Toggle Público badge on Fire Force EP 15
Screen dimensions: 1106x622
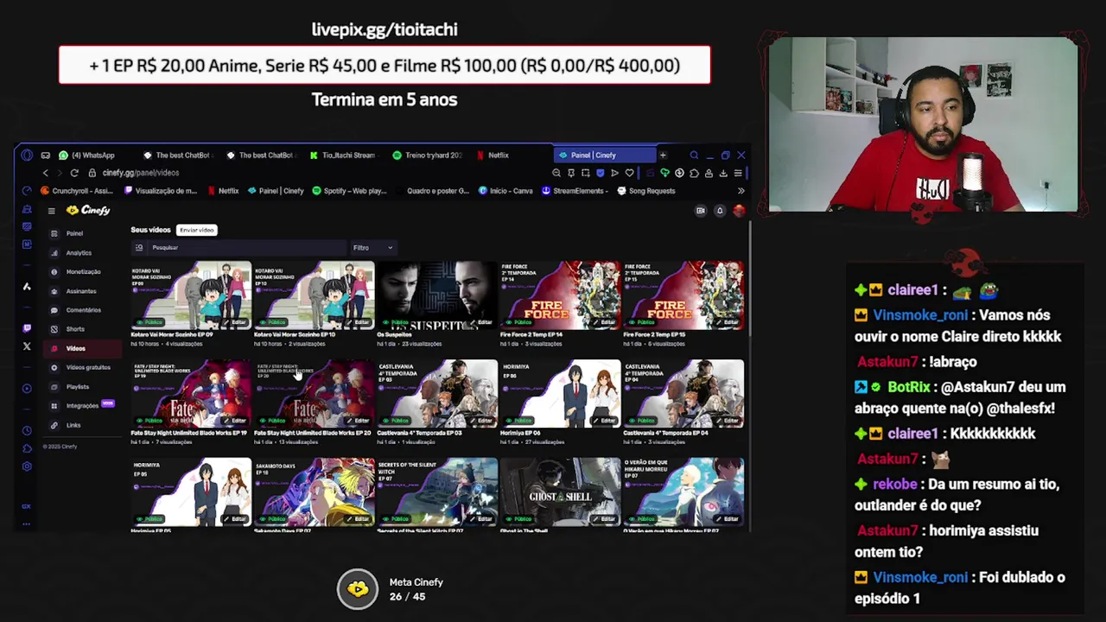tap(644, 322)
